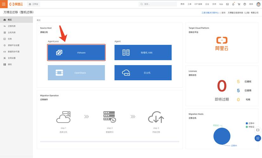
Task: Open ICP 备案 menu
Action: (198, 4)
